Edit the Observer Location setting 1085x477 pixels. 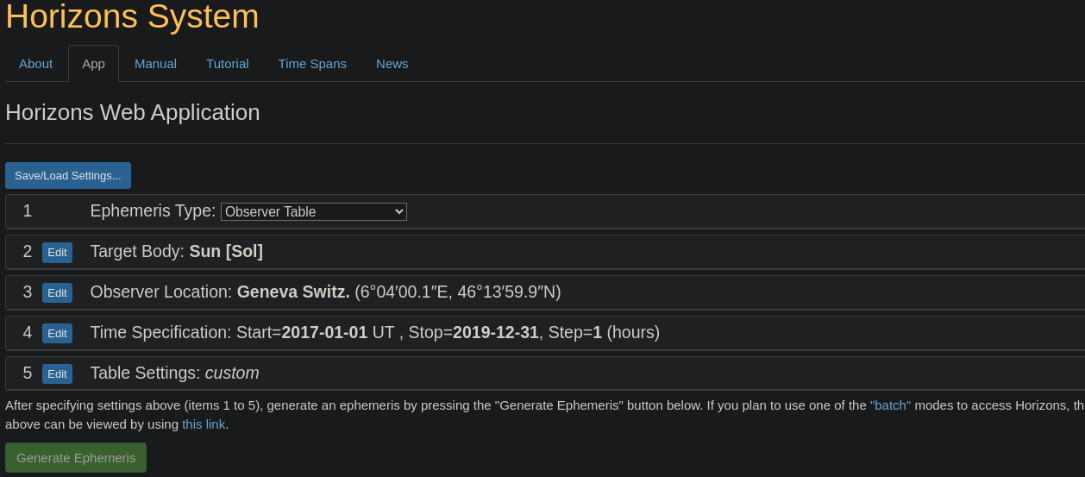pos(57,292)
